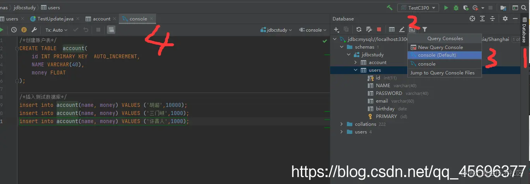
Task: Run TestC3P0 with coverage icon
Action: [x=466, y=8]
